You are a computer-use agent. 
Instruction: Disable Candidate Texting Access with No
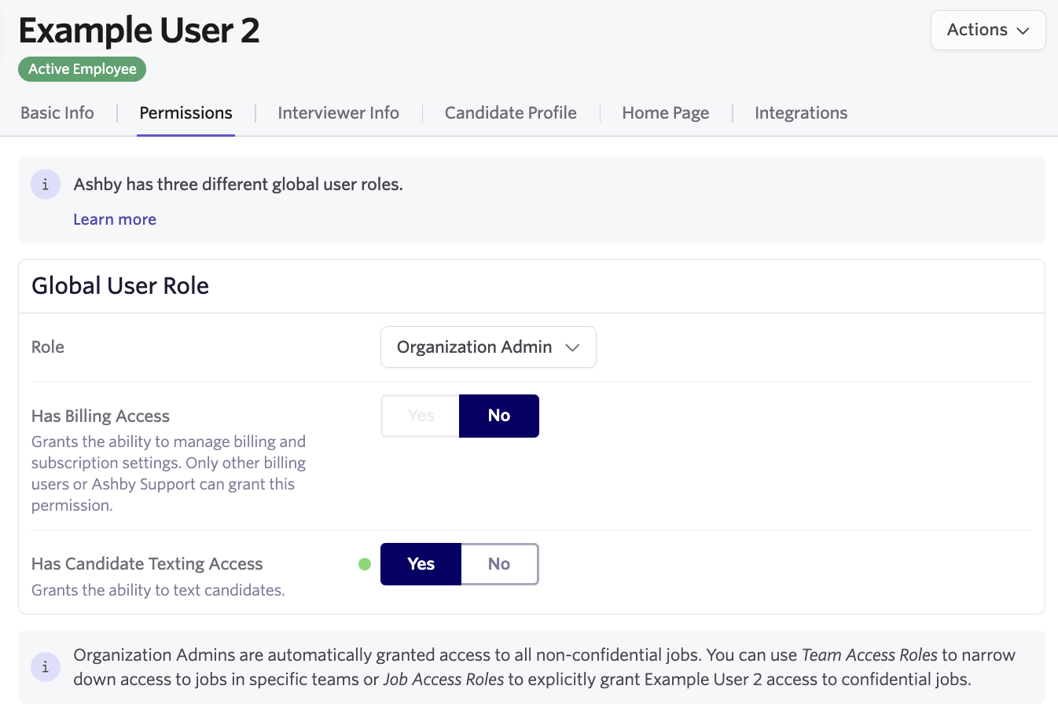[499, 564]
